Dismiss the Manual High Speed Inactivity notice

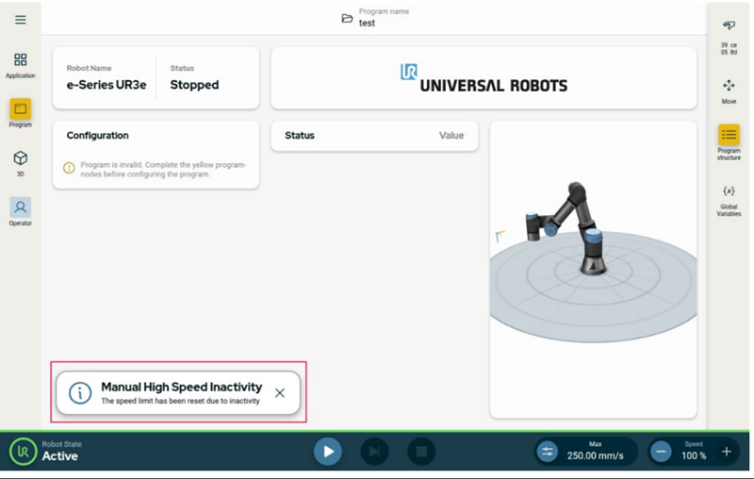(x=280, y=393)
